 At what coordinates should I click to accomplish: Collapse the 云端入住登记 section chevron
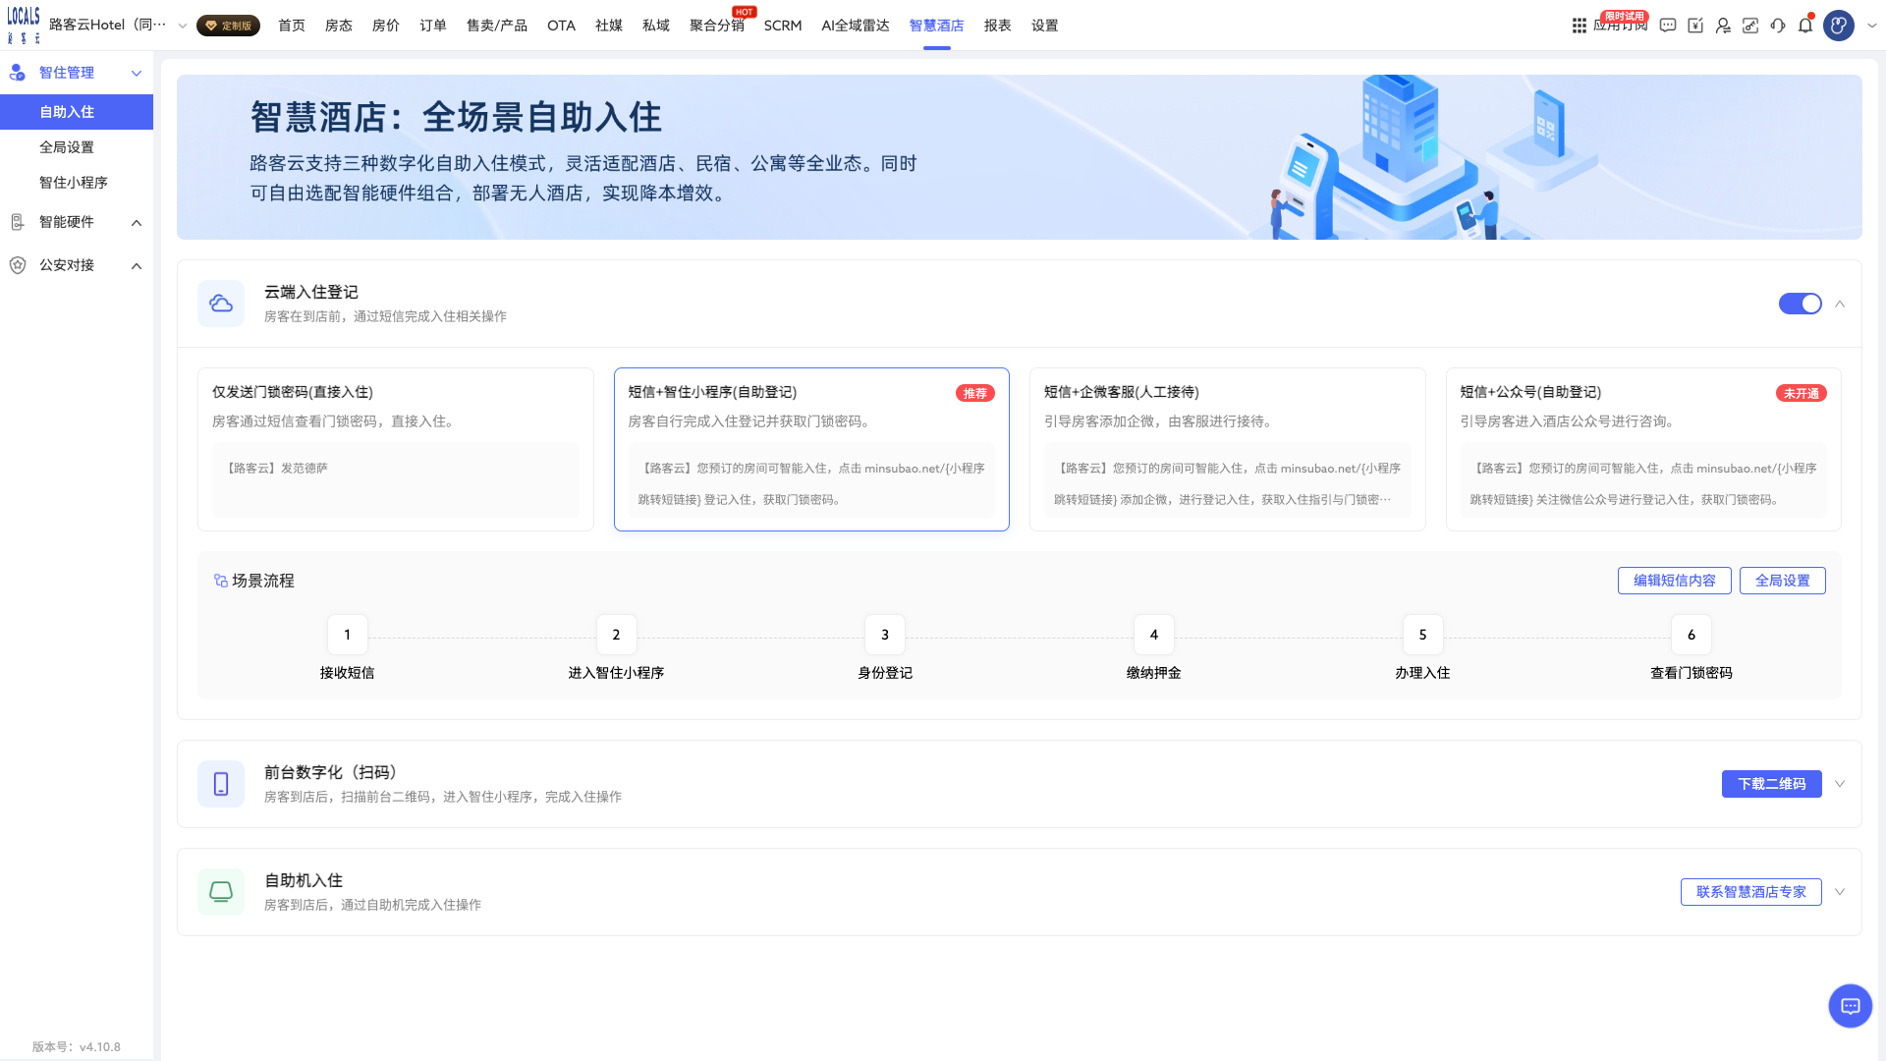coord(1840,304)
